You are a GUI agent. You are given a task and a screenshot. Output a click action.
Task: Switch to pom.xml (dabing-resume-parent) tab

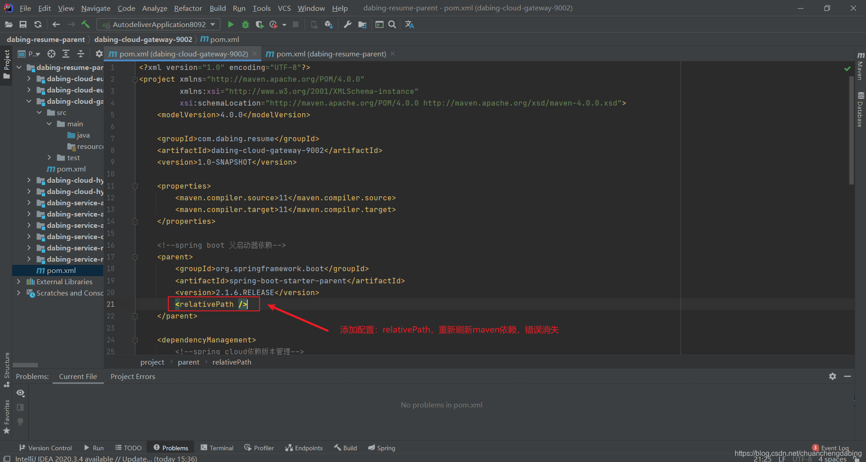pyautogui.click(x=331, y=54)
